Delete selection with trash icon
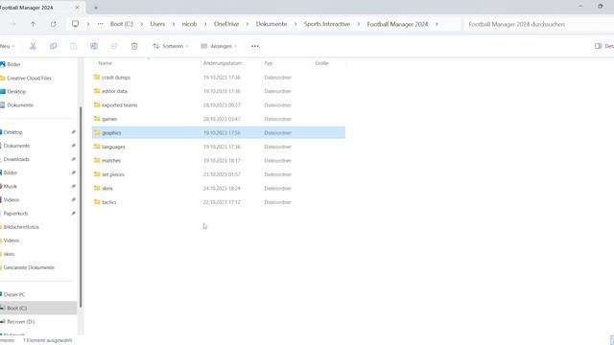The height and width of the screenshot is (345, 614). (x=134, y=46)
